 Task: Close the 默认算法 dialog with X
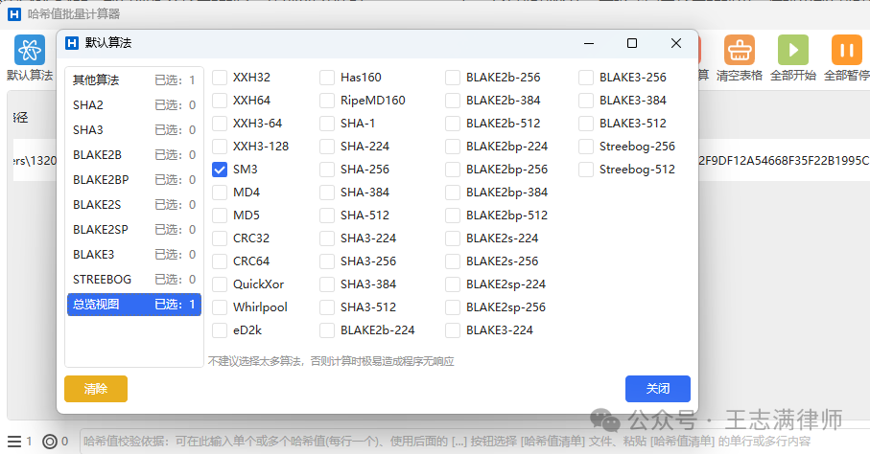676,43
